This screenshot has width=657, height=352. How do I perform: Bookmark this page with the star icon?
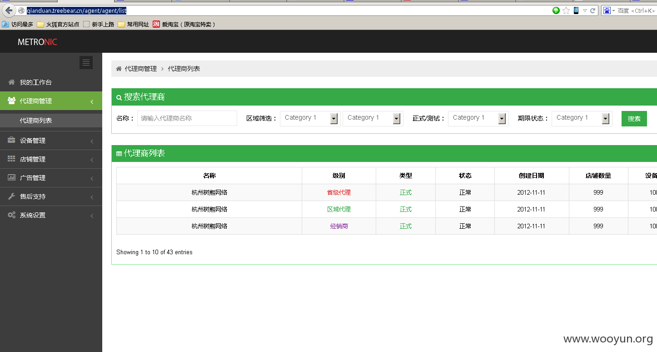pos(566,10)
